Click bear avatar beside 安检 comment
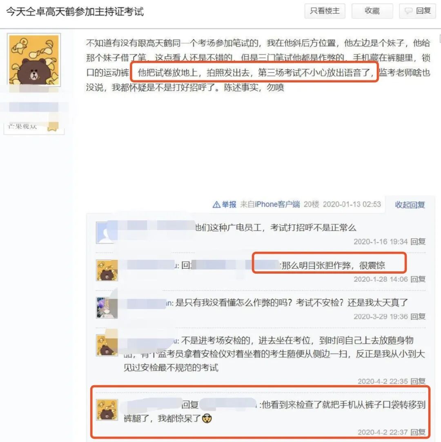 [x=107, y=345]
